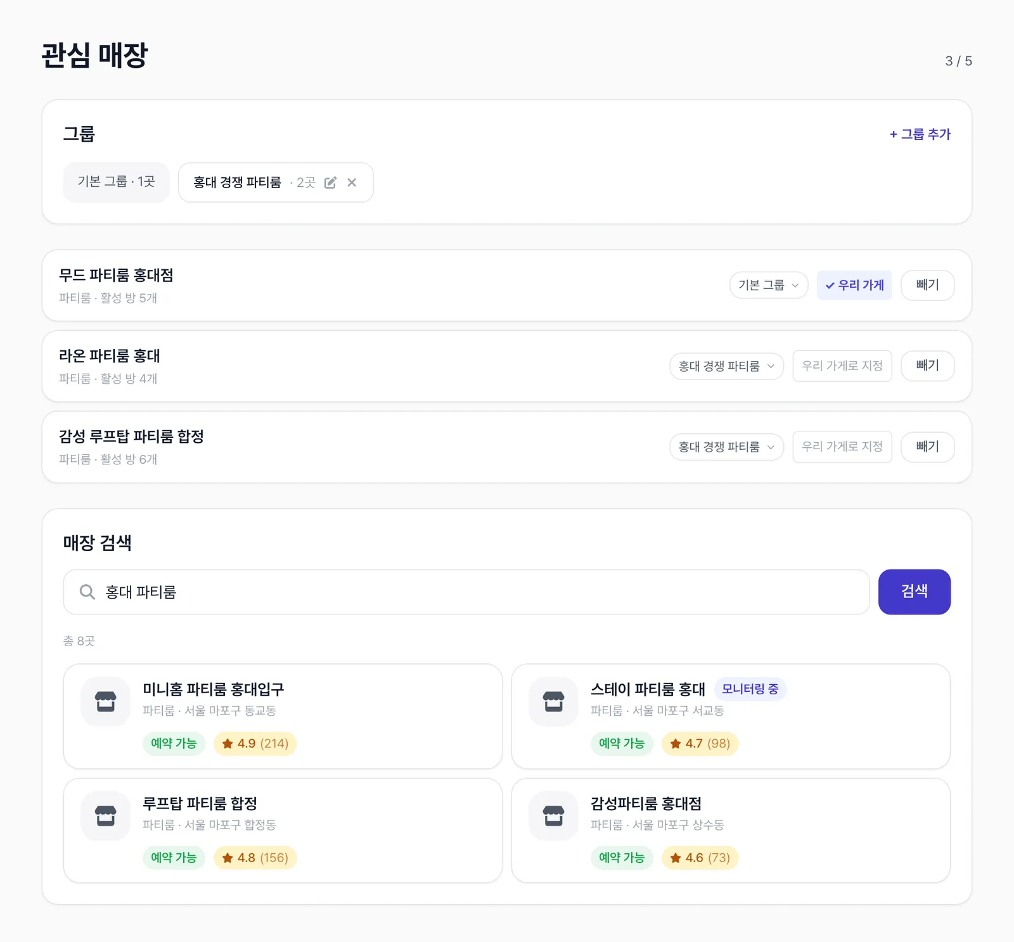This screenshot has height=942, width=1014.
Task: Focus the 홍대 파티룸 search field
Action: tap(466, 592)
